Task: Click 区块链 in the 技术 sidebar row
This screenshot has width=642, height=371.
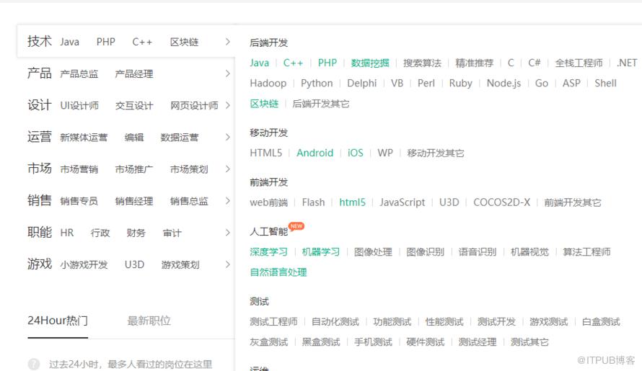Action: click(184, 42)
